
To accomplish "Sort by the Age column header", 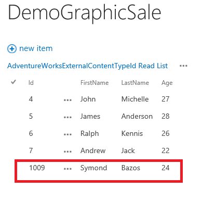I will [x=167, y=83].
